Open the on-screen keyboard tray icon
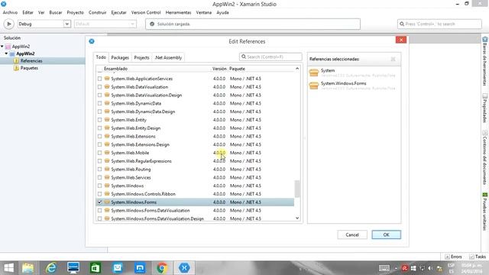This screenshot has width=489, height=275. pos(384,268)
